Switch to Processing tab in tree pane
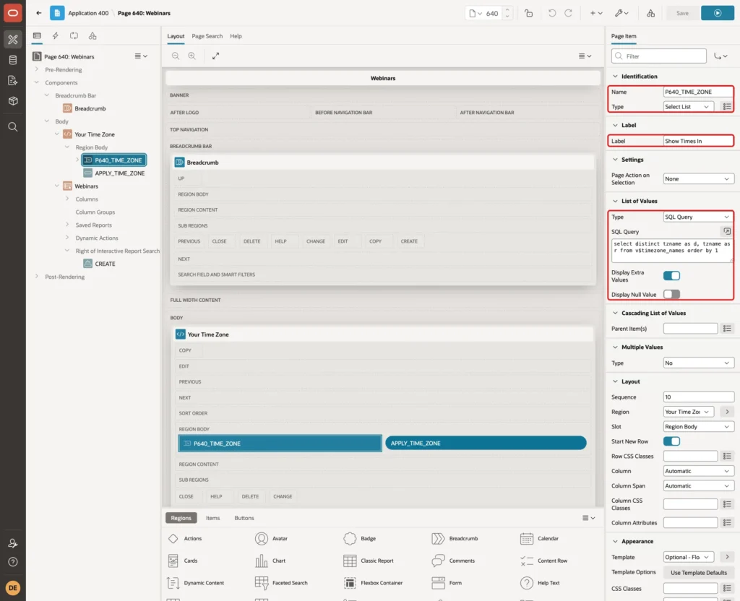This screenshot has width=740, height=601. click(74, 36)
